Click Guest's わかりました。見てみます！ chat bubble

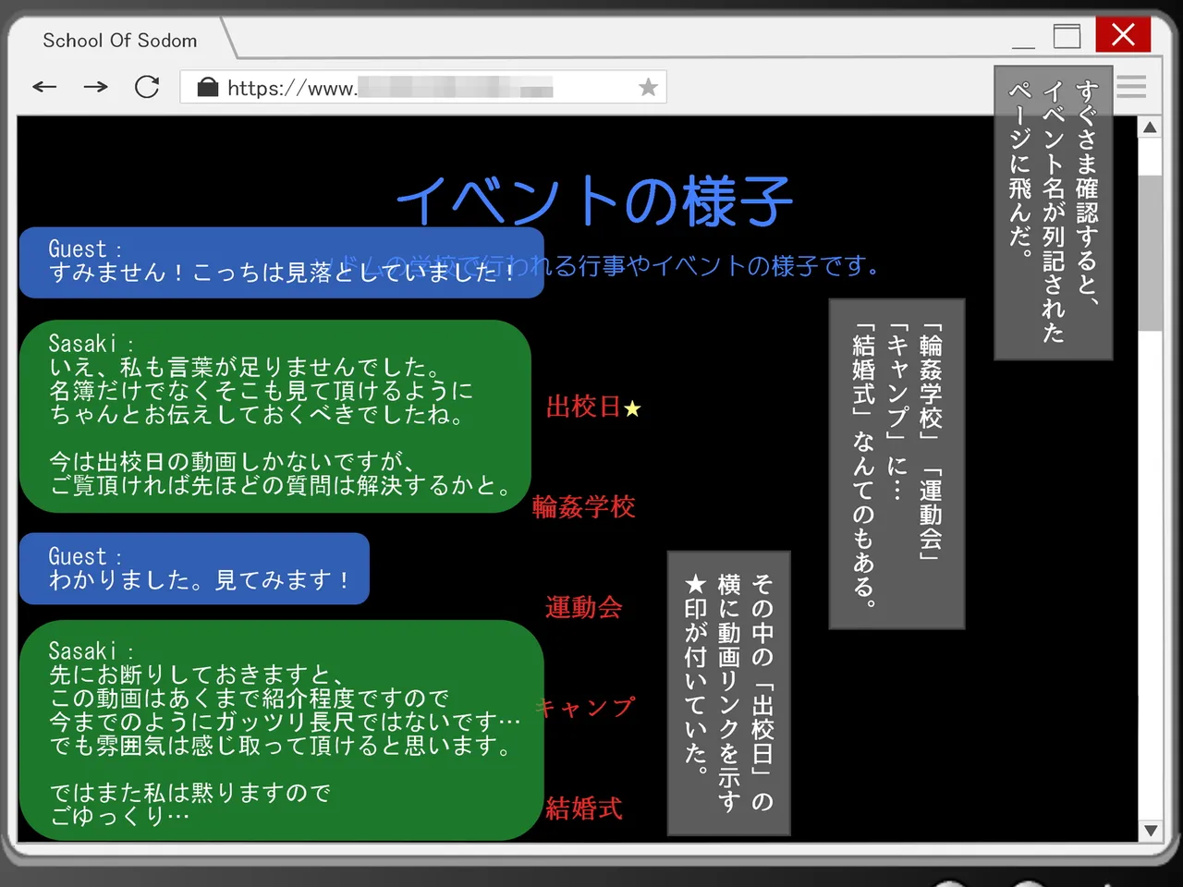click(194, 568)
